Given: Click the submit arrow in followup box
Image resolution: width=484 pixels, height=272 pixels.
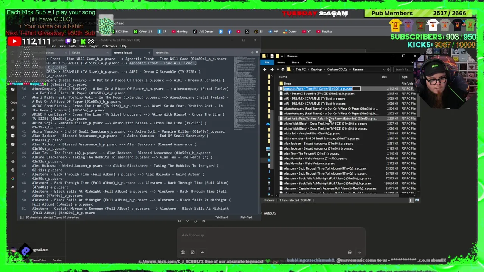Looking at the screenshot, I should (x=359, y=252).
